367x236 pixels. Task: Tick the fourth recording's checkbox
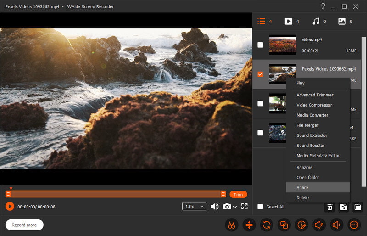pyautogui.click(x=260, y=133)
